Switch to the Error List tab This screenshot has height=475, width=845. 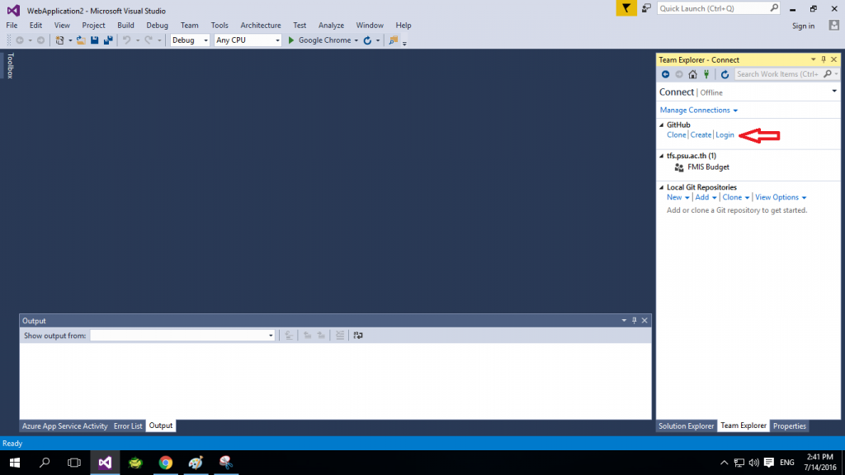click(128, 426)
